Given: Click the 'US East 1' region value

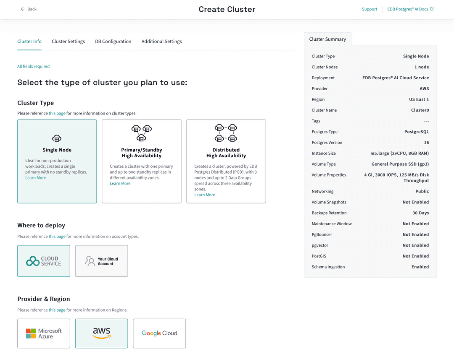Looking at the screenshot, I should tap(419, 99).
